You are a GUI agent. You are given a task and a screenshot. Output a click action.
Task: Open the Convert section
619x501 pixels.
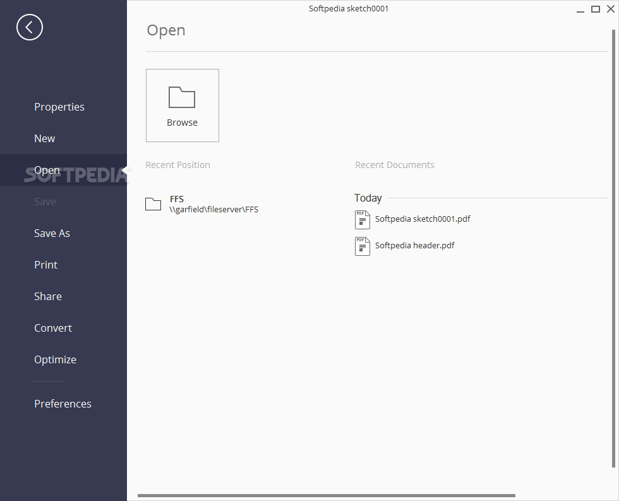tap(53, 328)
